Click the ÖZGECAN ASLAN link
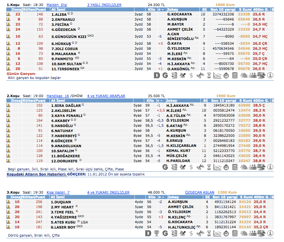 [200, 192]
